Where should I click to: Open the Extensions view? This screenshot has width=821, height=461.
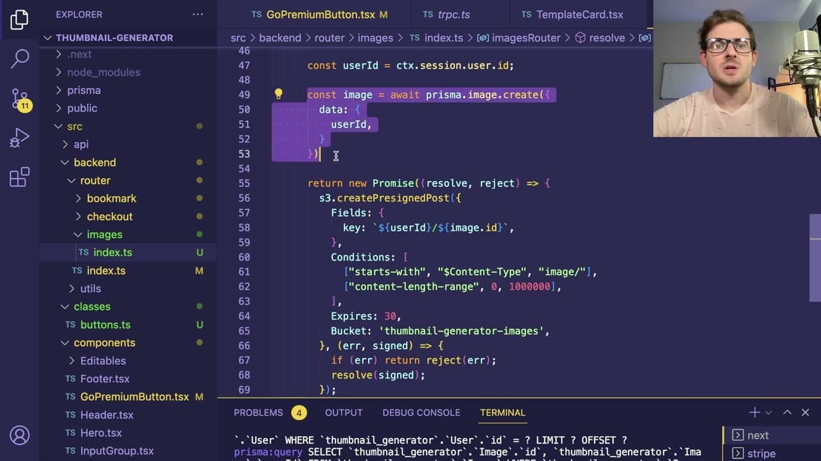[19, 177]
